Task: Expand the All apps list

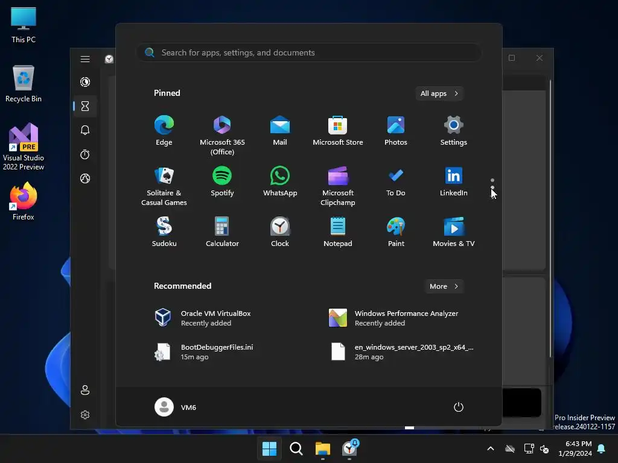Action: click(439, 93)
